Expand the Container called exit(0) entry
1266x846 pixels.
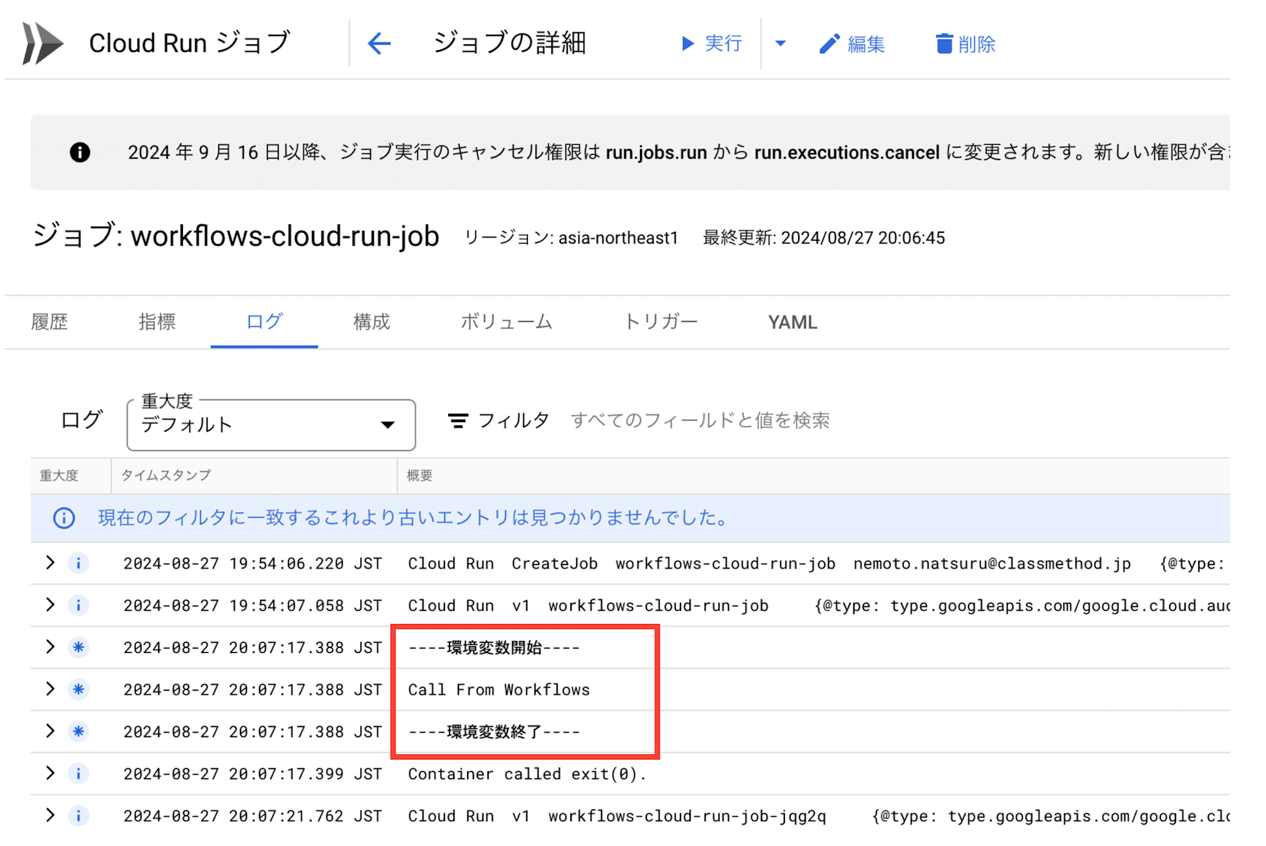tap(50, 773)
